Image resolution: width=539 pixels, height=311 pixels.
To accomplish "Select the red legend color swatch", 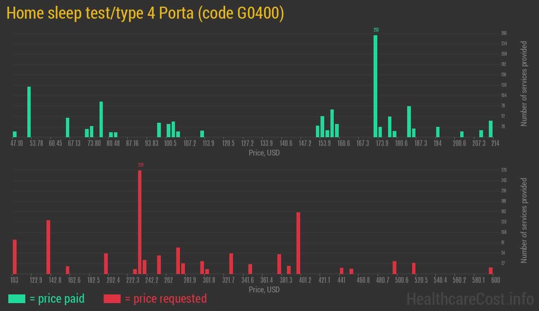I will [x=111, y=299].
